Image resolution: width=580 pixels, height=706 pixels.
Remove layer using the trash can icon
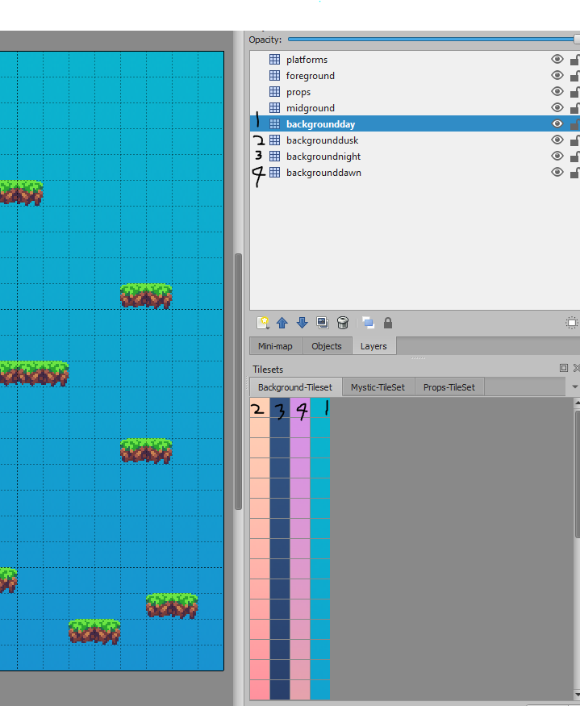343,323
